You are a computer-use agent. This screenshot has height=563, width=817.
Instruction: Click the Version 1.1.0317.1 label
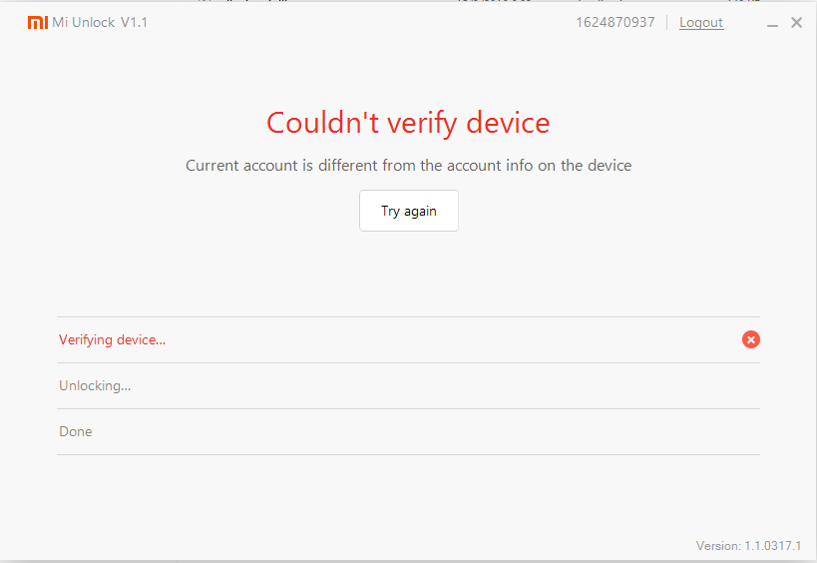tap(748, 546)
